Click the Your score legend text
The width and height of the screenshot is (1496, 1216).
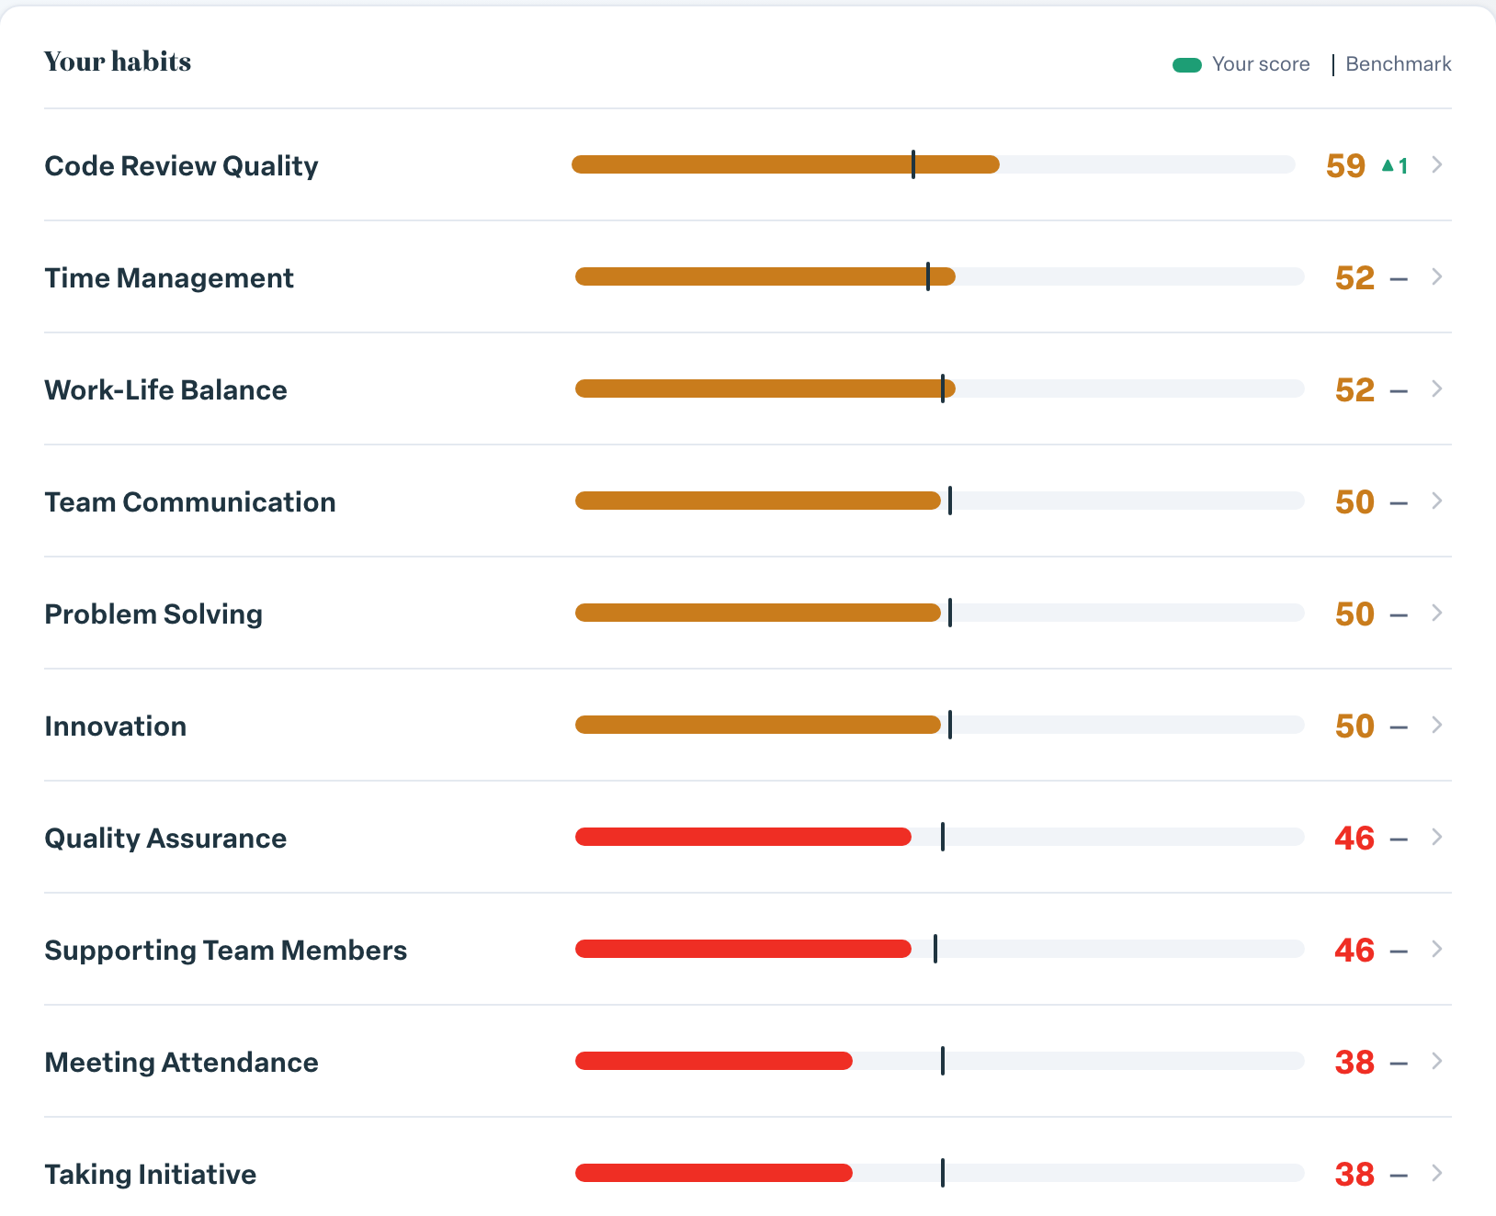click(1261, 64)
